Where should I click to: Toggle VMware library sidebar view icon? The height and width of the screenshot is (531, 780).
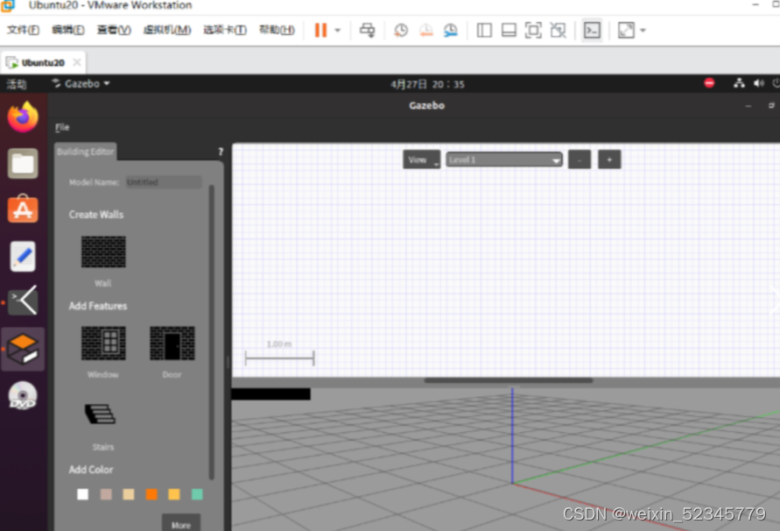(x=484, y=31)
